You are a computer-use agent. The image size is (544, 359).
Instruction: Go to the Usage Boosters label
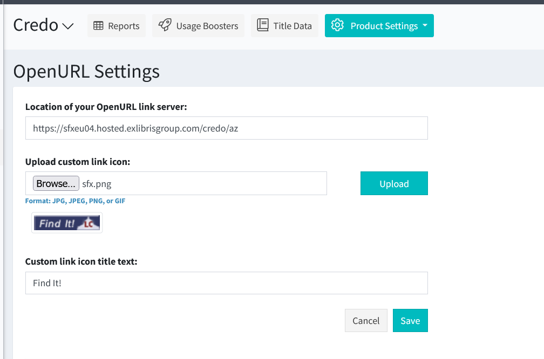click(207, 26)
